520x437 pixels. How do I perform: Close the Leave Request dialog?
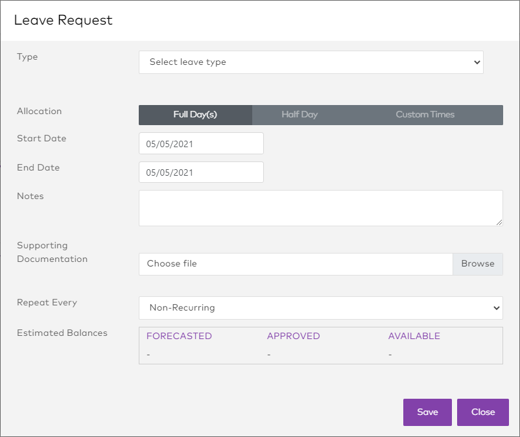click(x=482, y=412)
